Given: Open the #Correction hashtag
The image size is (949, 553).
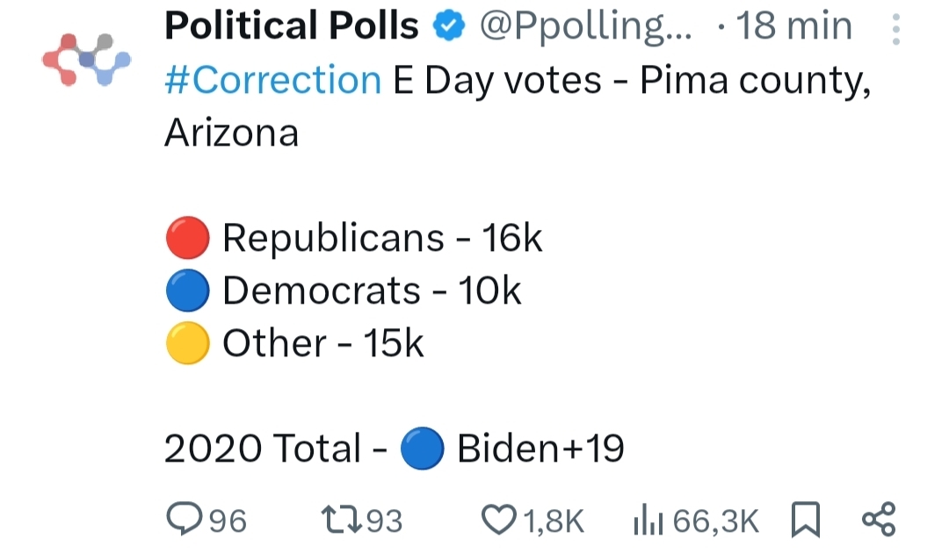Looking at the screenshot, I should 272,81.
